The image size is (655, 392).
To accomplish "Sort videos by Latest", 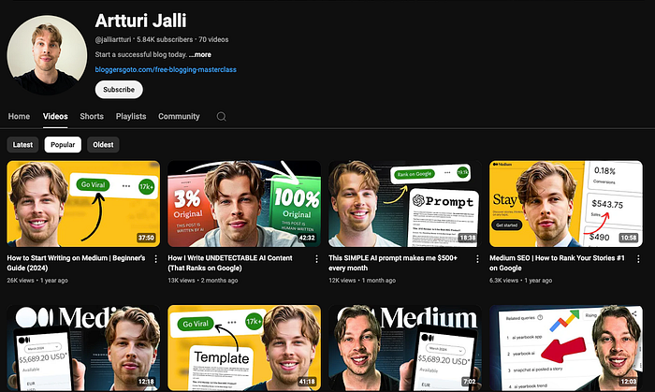I will pos(22,145).
